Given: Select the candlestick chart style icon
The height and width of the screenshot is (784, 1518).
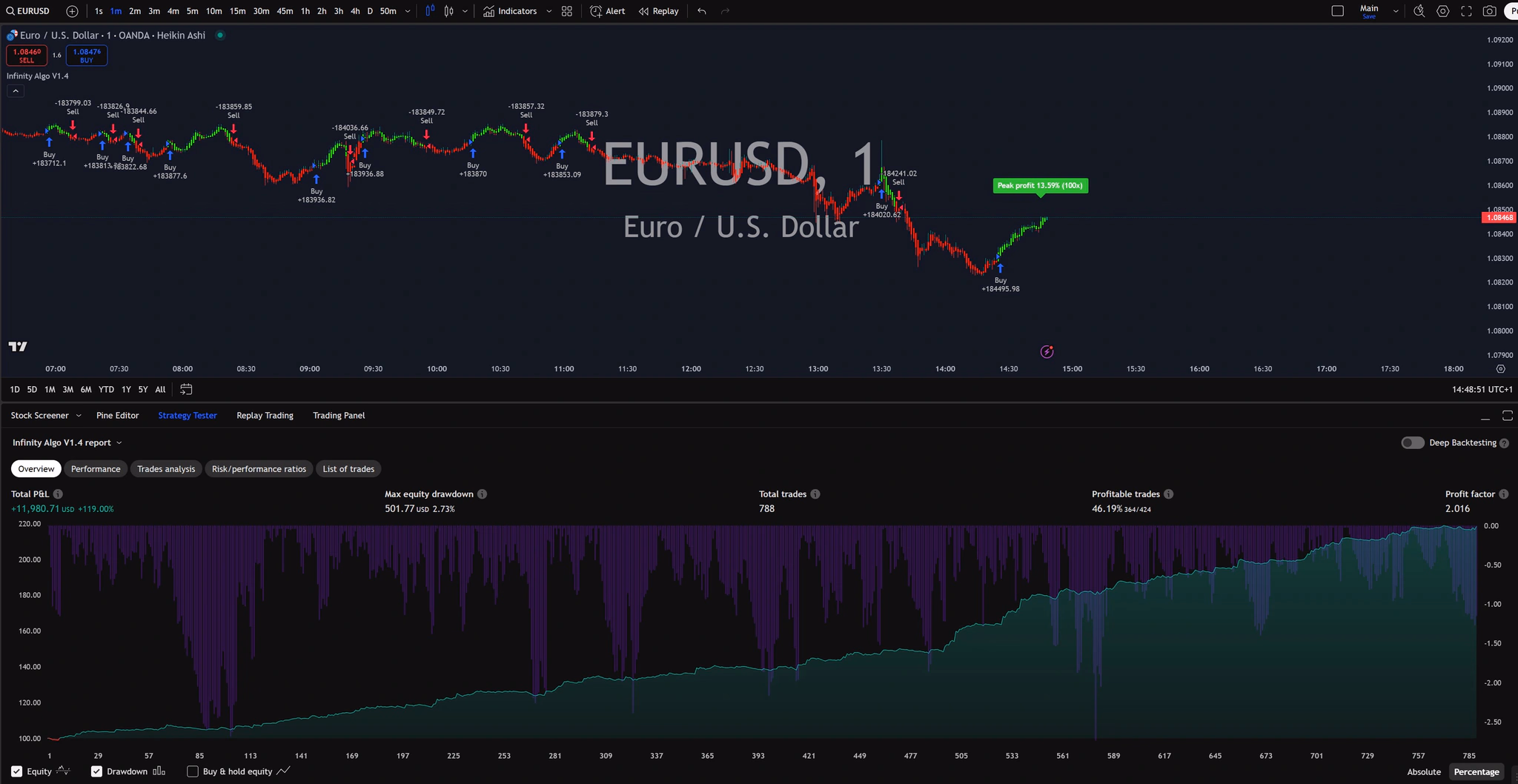Looking at the screenshot, I should (x=448, y=11).
